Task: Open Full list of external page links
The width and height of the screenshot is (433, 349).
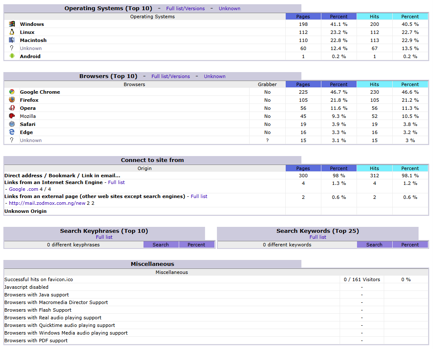Action: 199,196
